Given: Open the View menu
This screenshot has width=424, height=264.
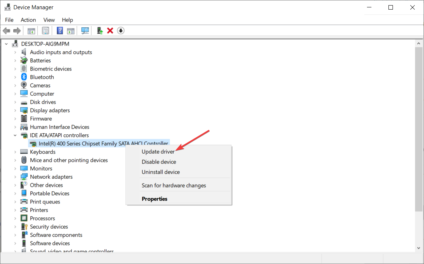Looking at the screenshot, I should click(49, 20).
